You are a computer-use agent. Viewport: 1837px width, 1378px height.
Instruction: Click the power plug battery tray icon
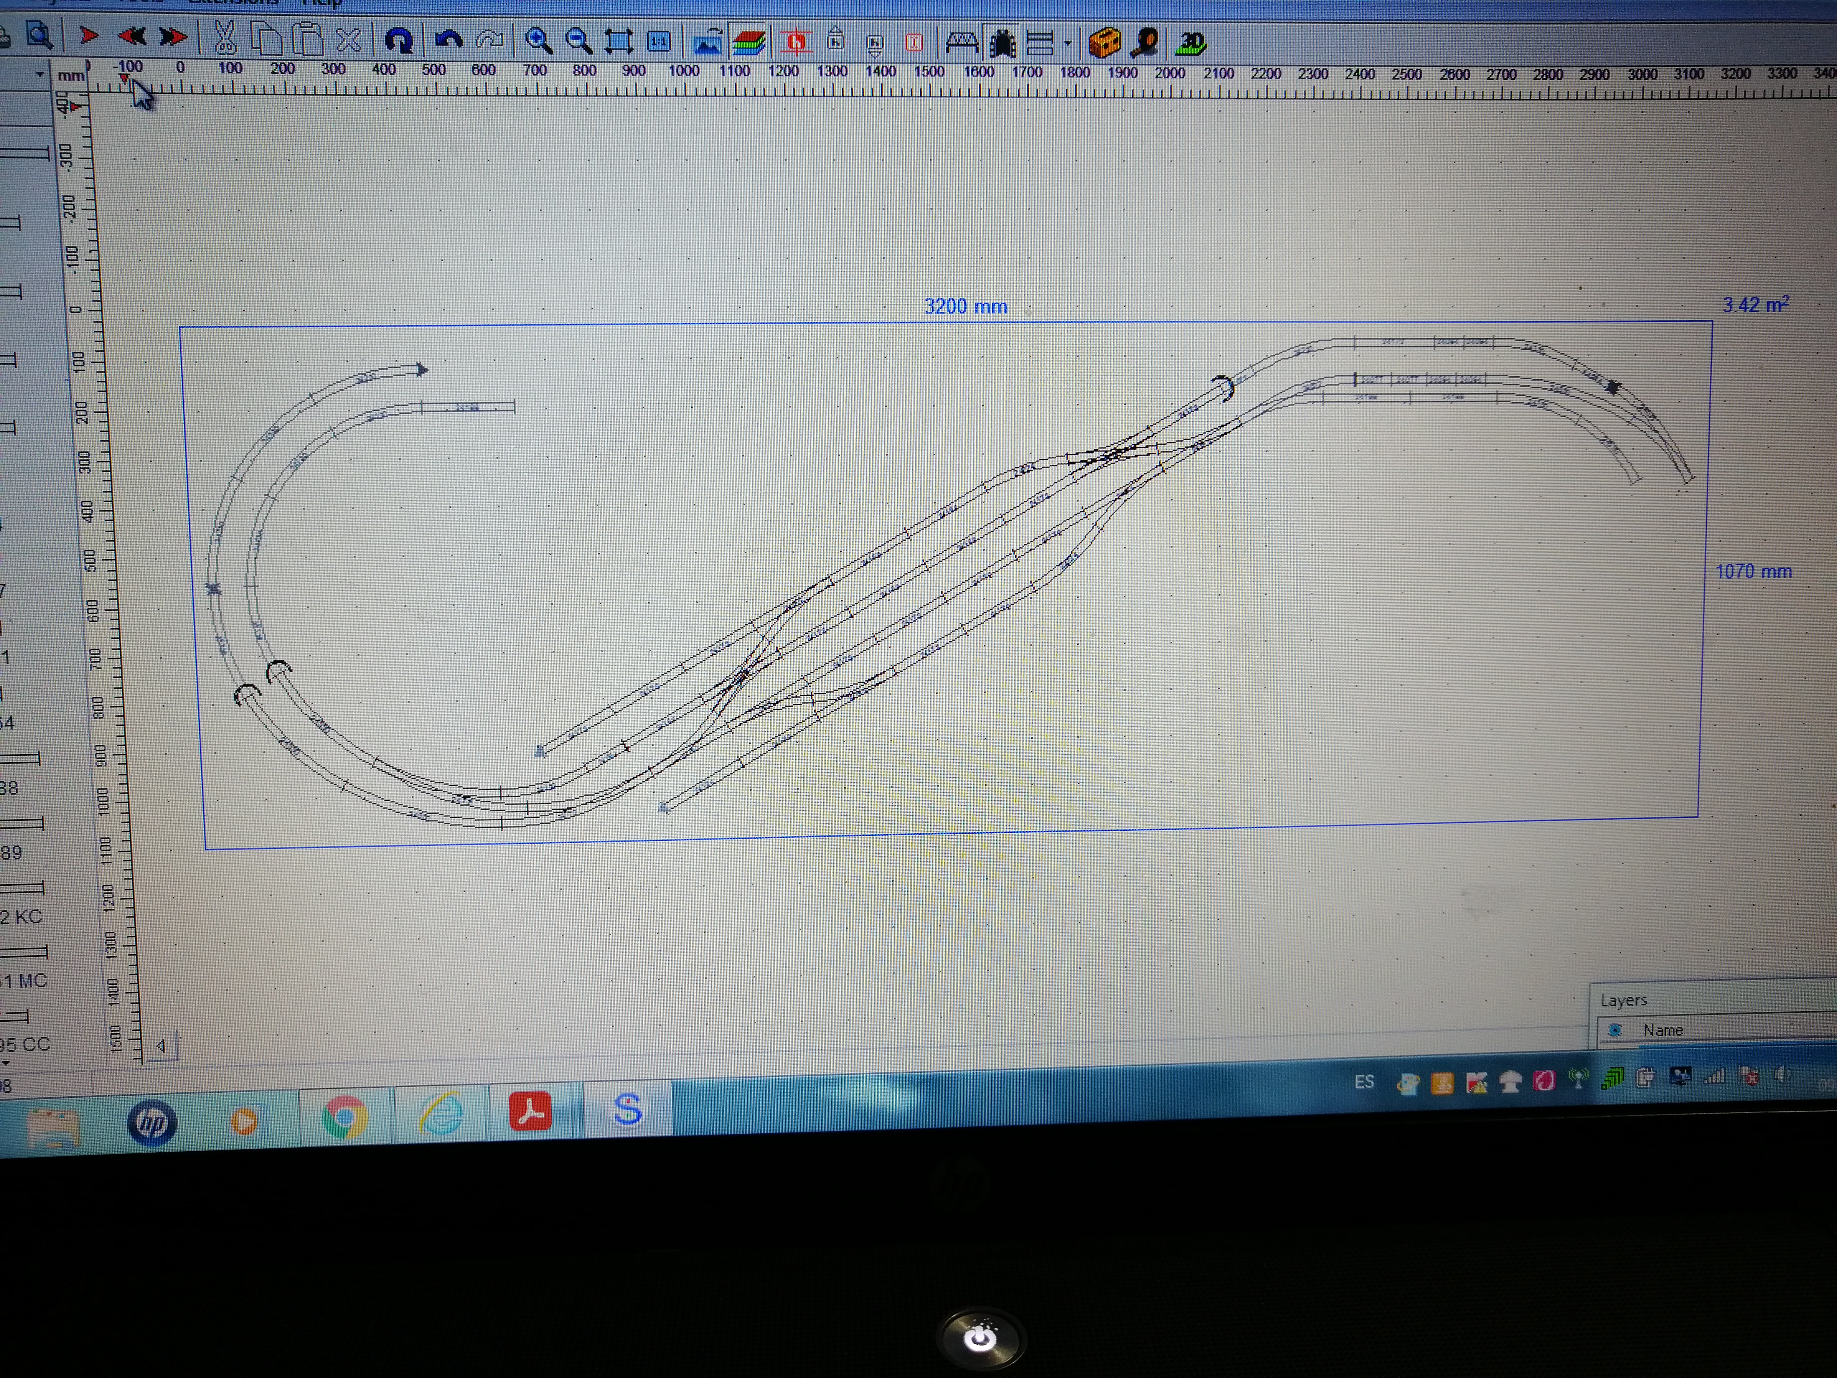point(1645,1078)
